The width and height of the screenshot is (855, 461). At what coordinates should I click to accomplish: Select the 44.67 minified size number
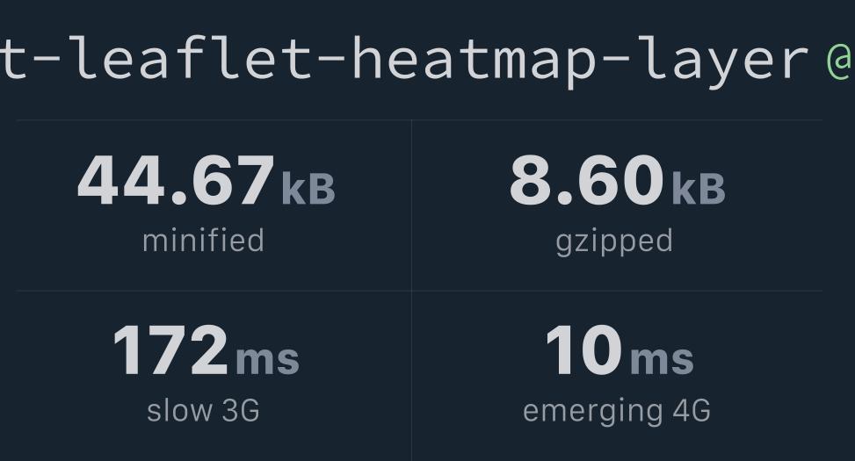176,180
